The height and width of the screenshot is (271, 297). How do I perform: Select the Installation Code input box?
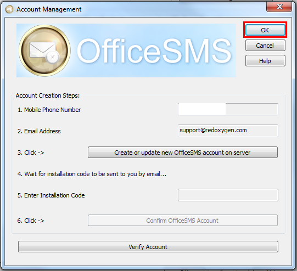pyautogui.click(x=228, y=195)
